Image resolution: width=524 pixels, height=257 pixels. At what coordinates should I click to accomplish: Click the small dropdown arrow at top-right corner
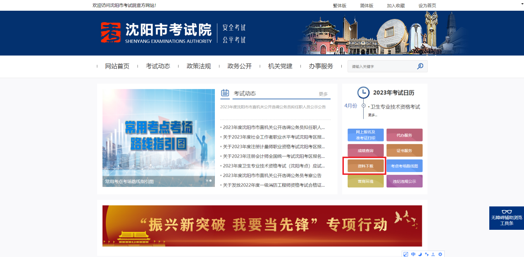(x=522, y=3)
